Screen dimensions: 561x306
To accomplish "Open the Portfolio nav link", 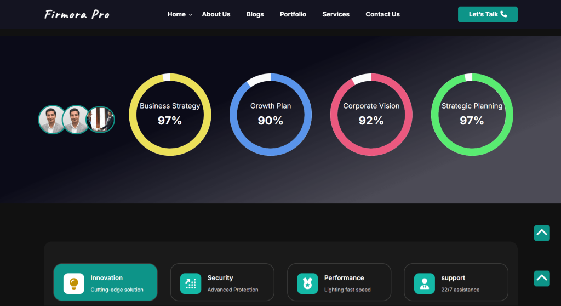I will pos(293,14).
